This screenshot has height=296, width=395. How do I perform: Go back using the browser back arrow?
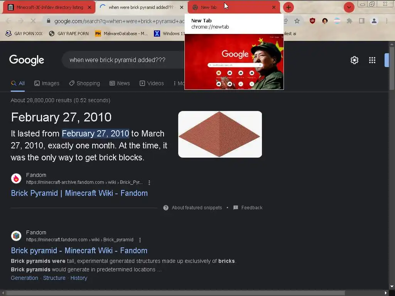(8, 21)
